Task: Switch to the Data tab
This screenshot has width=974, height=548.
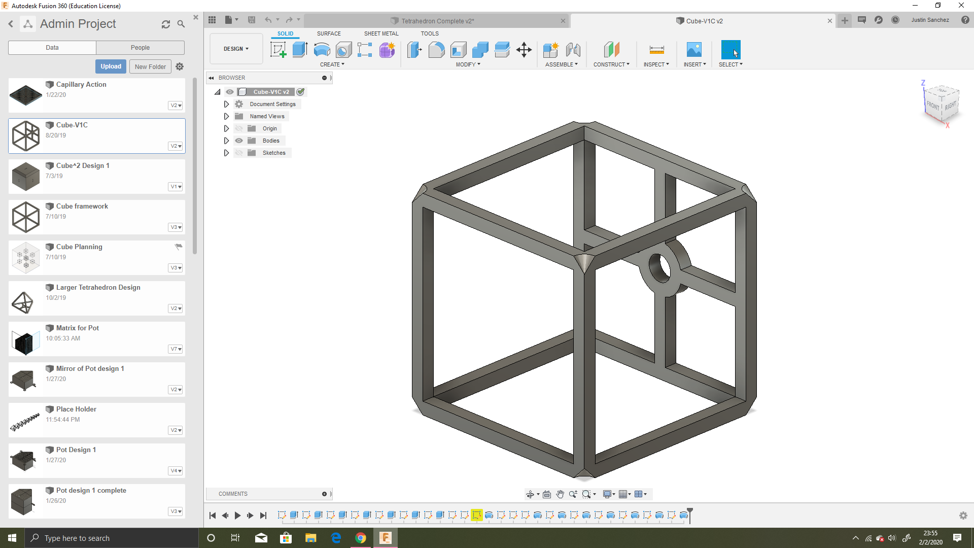Action: click(52, 48)
